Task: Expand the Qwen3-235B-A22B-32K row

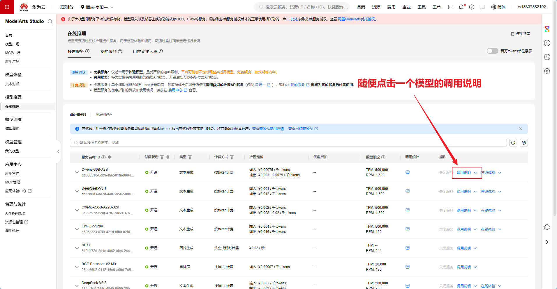Action: (77, 210)
